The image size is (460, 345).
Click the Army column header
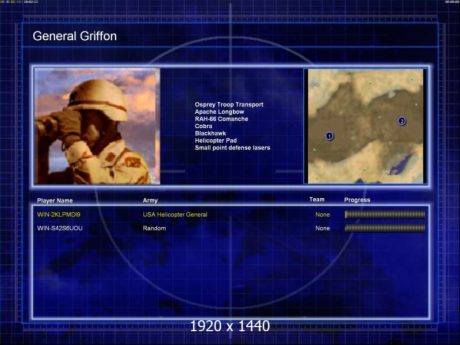pos(150,200)
